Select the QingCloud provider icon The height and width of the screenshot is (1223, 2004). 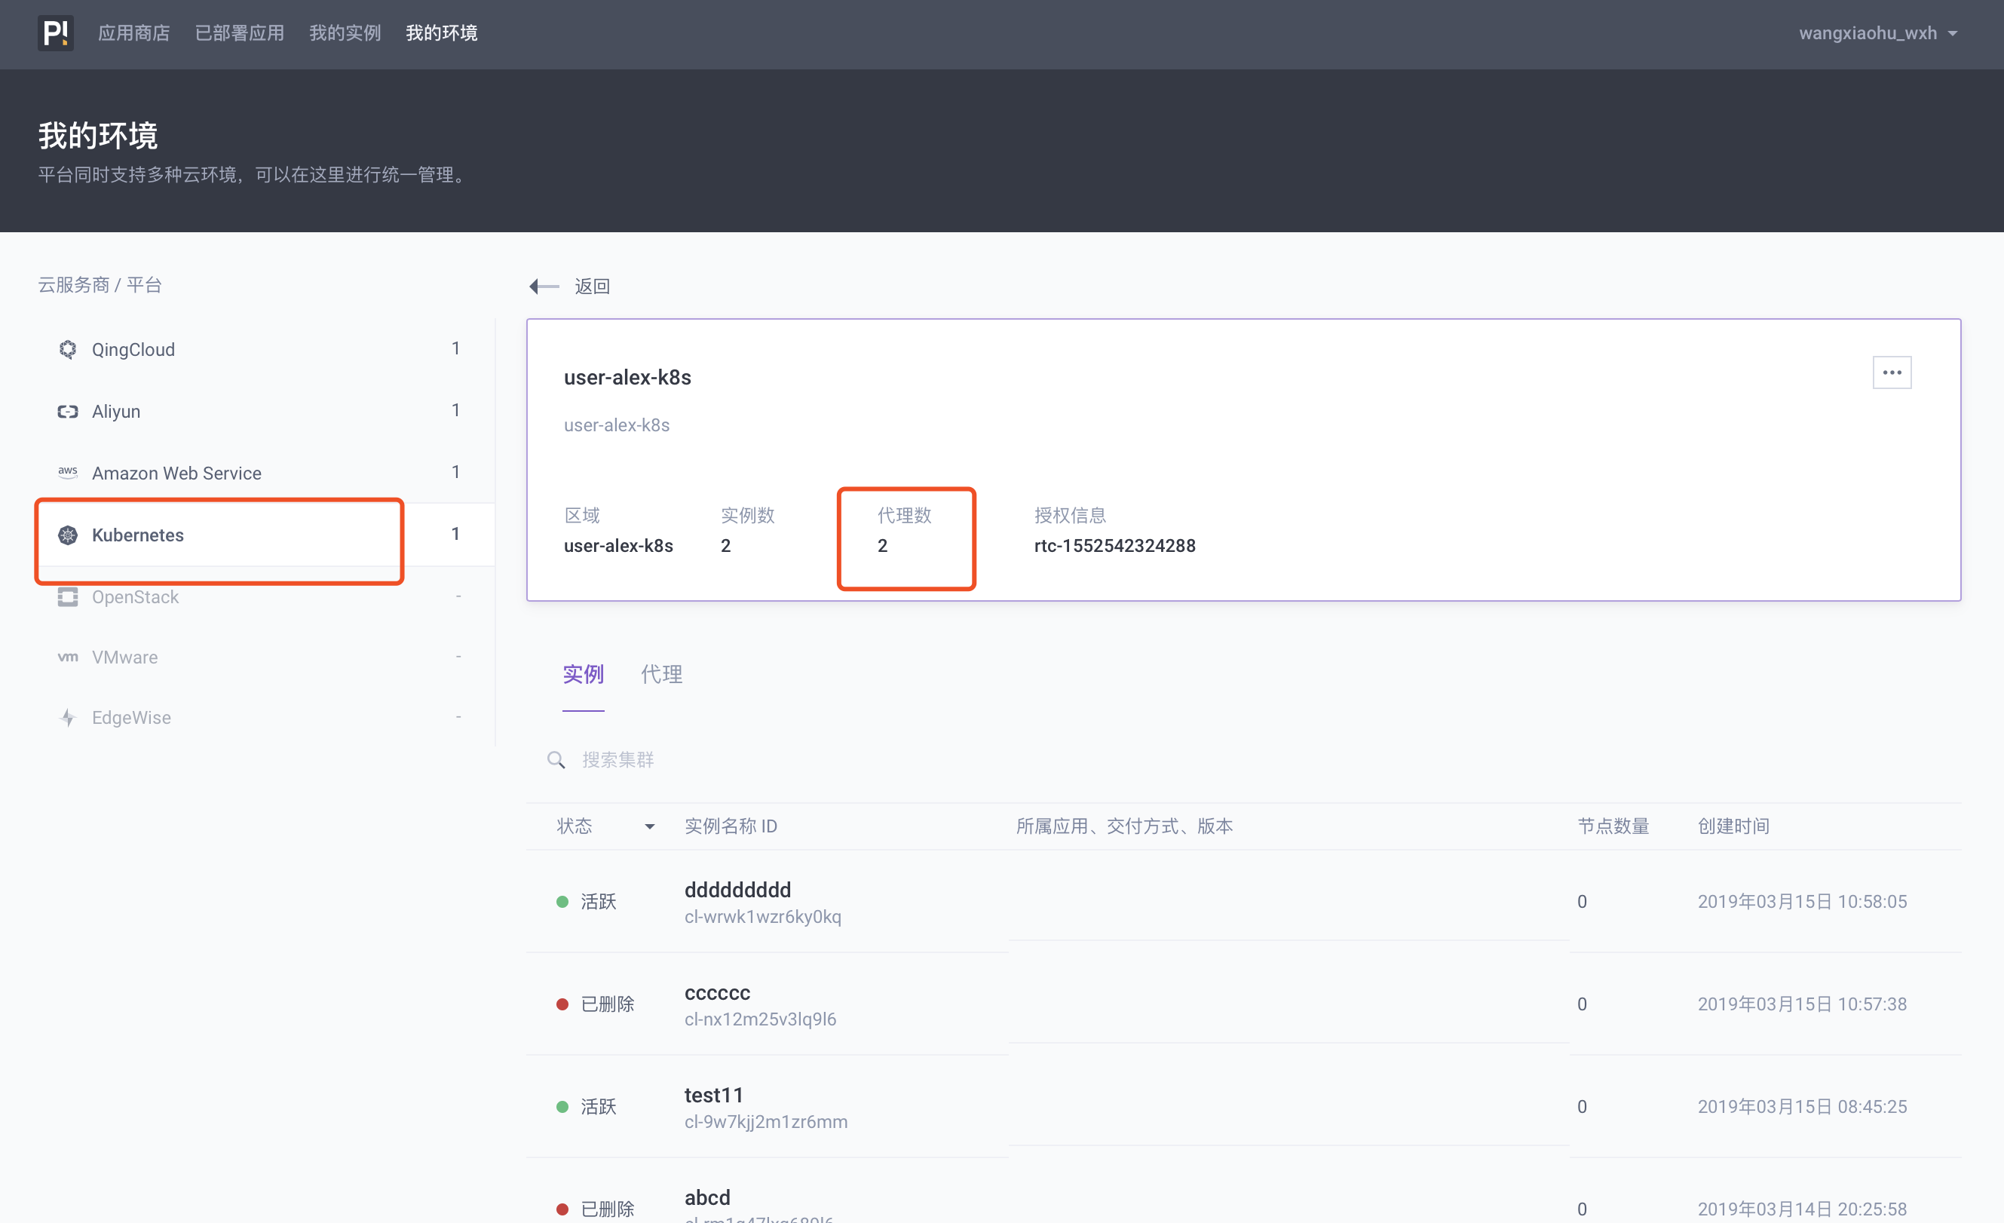(x=68, y=349)
